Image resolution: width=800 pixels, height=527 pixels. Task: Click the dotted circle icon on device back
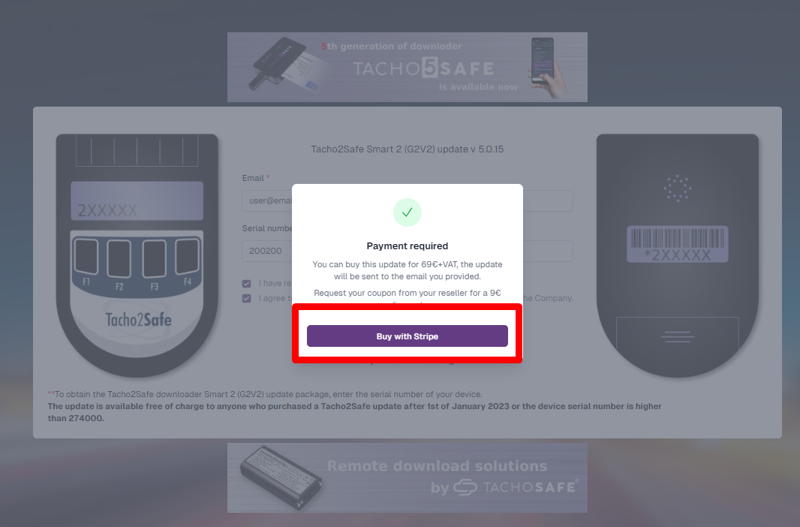tap(677, 188)
